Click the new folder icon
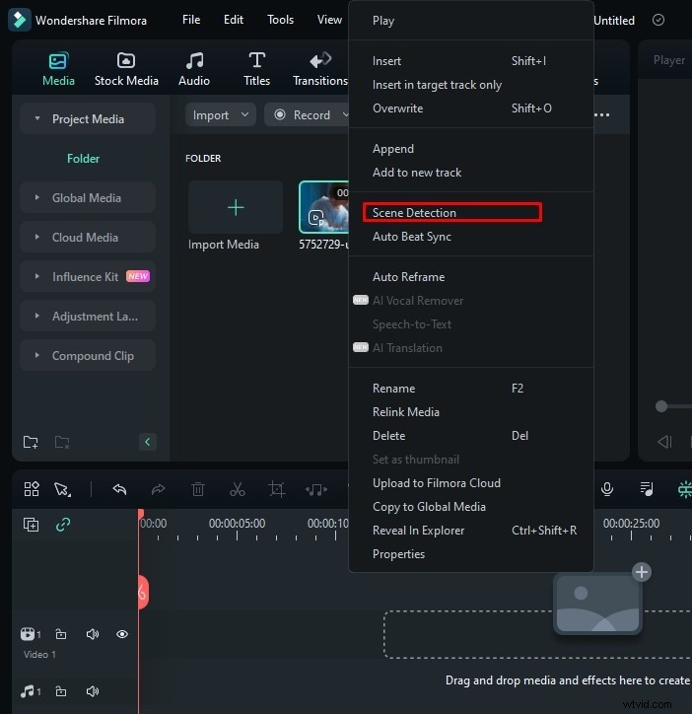The width and height of the screenshot is (692, 714). click(x=31, y=442)
